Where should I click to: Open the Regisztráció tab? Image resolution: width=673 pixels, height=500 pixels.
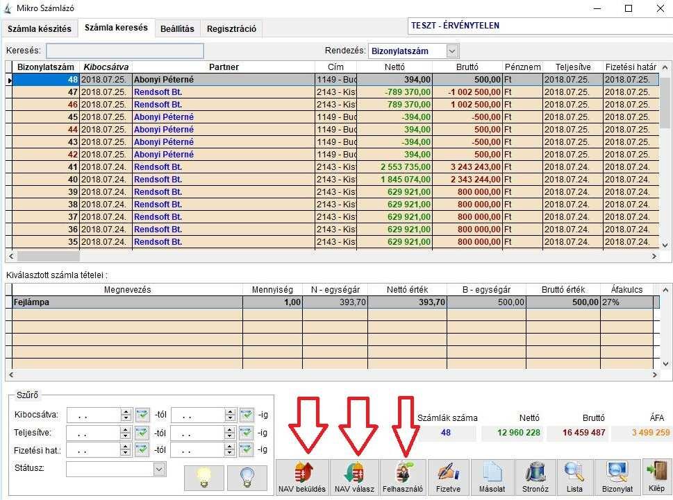click(231, 28)
